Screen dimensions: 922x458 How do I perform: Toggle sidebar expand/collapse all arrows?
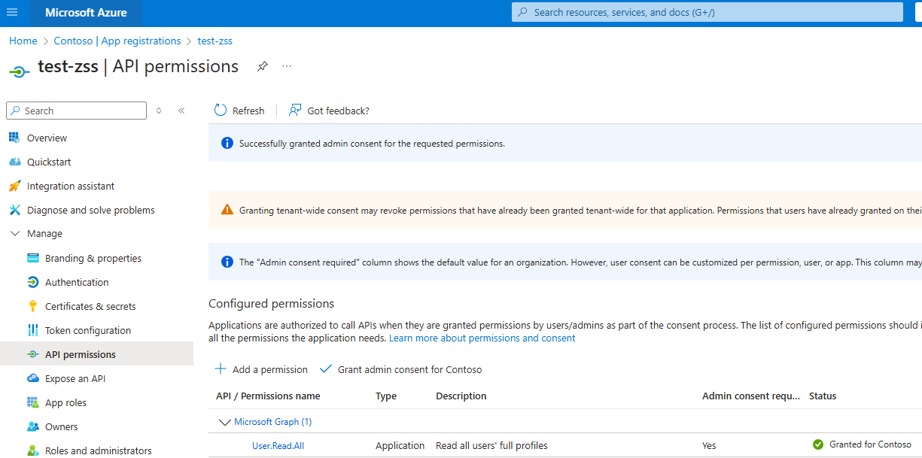159,111
